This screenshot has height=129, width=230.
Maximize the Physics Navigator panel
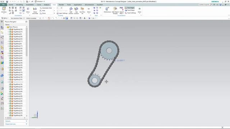(x=26, y=22)
